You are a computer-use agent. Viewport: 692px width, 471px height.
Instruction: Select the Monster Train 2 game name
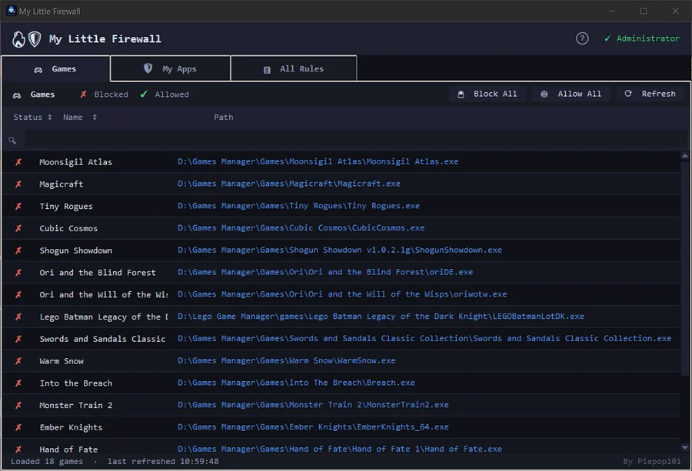click(x=75, y=405)
